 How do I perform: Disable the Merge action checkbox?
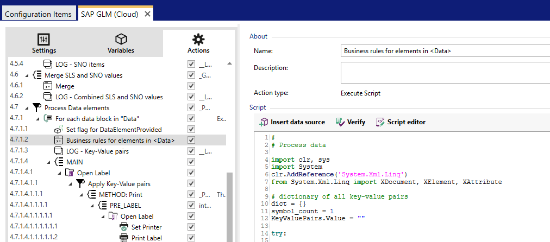click(191, 86)
